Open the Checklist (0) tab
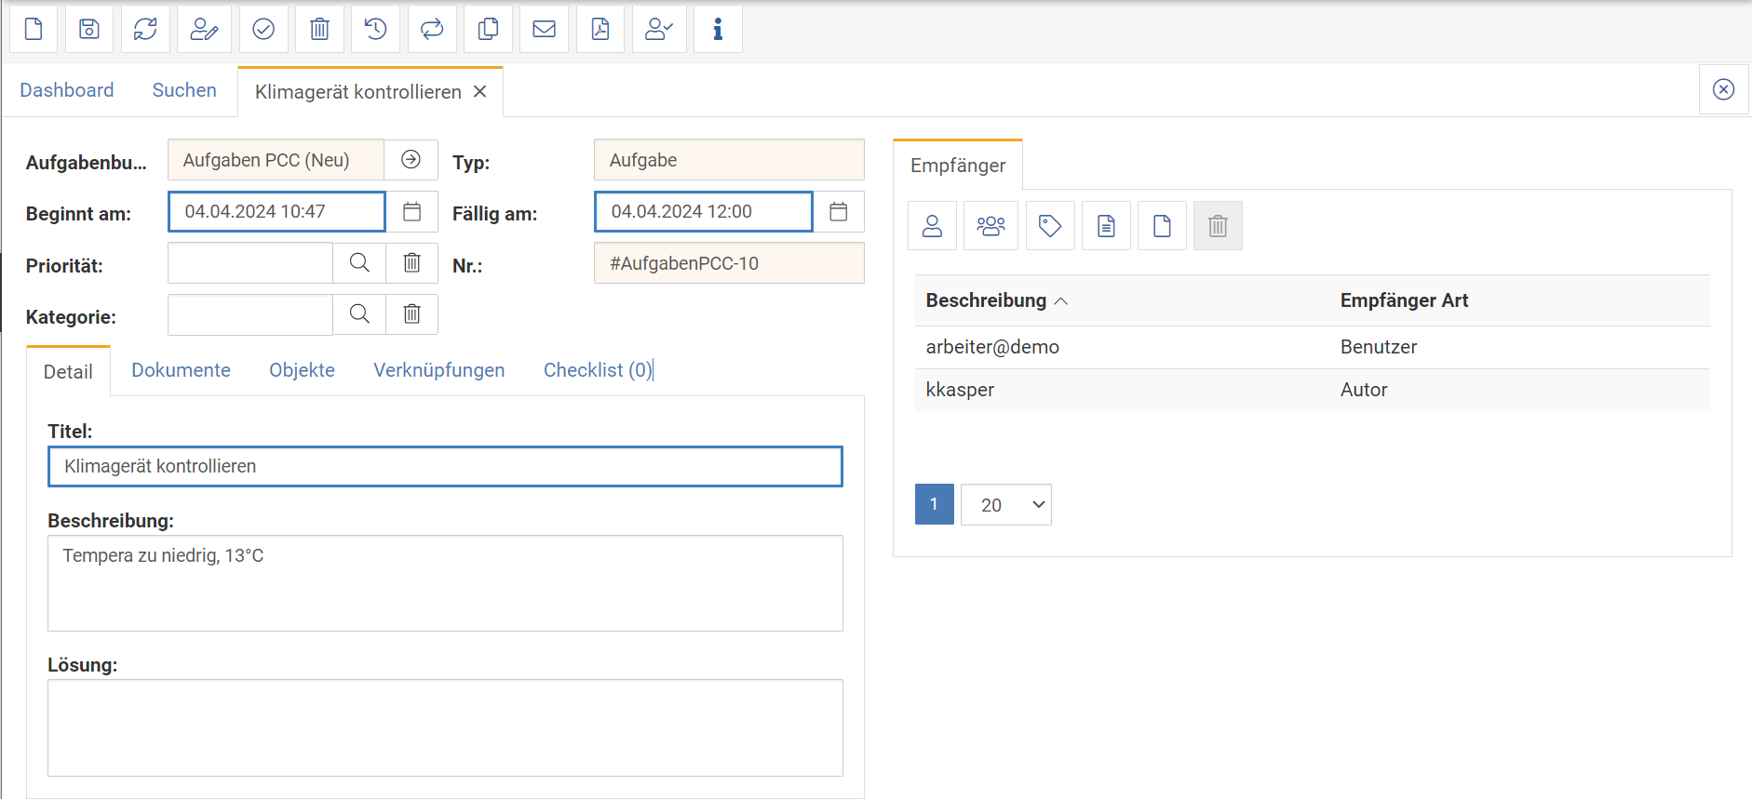The height and width of the screenshot is (799, 1752). [597, 370]
